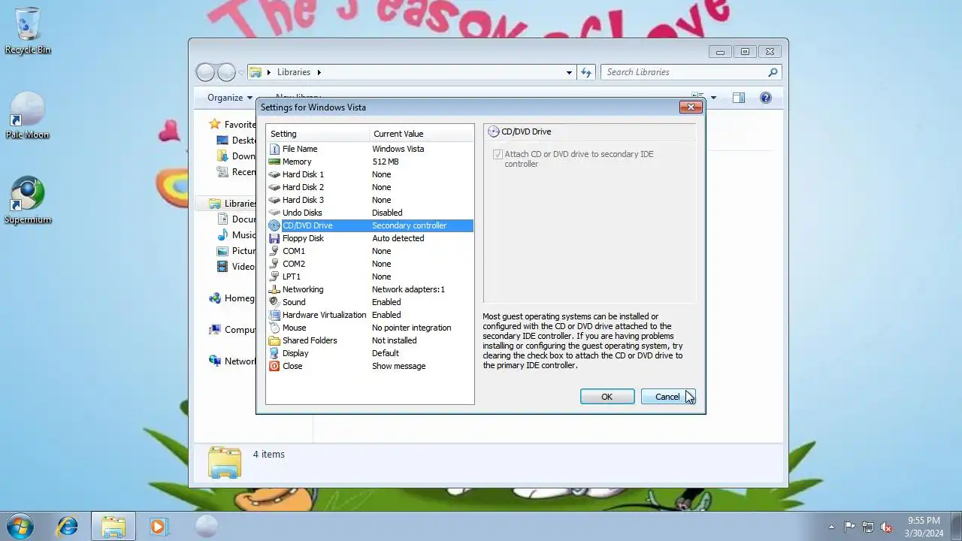Click the File Explorer taskbar button
The image size is (962, 541).
point(113,526)
